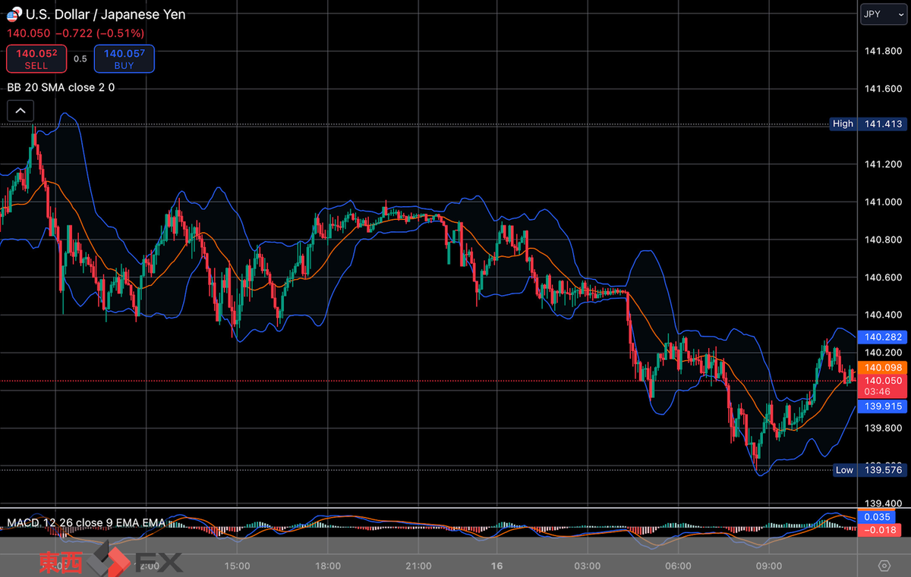Click the 09:00 time axis label

(x=769, y=566)
